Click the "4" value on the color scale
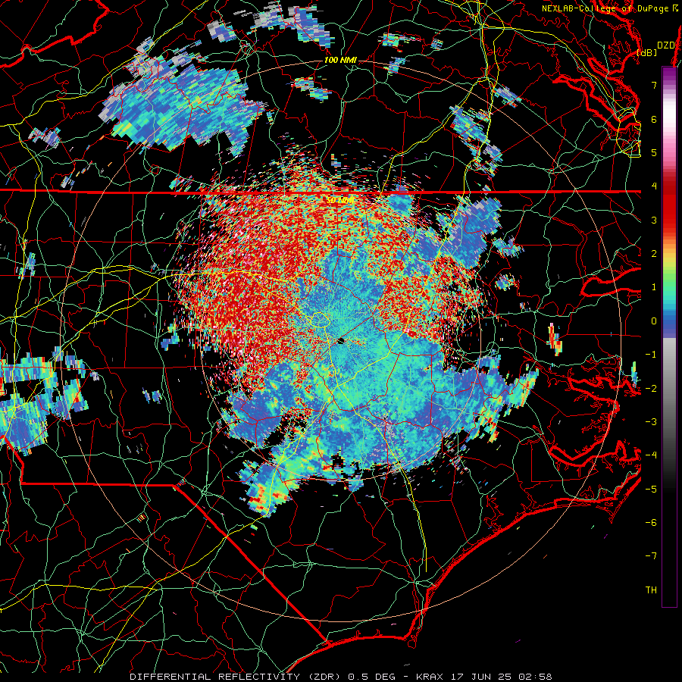Viewport: 682px width, 682px height. pos(654,186)
